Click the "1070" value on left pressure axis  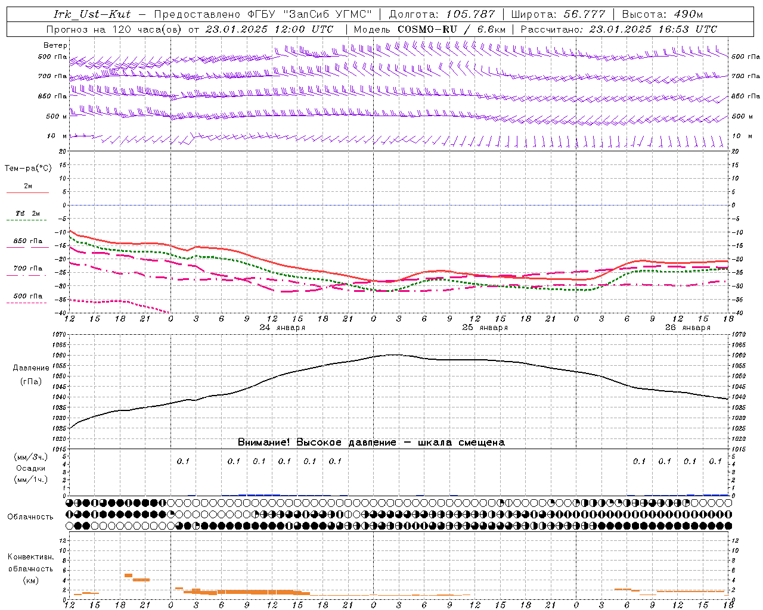pos(58,335)
